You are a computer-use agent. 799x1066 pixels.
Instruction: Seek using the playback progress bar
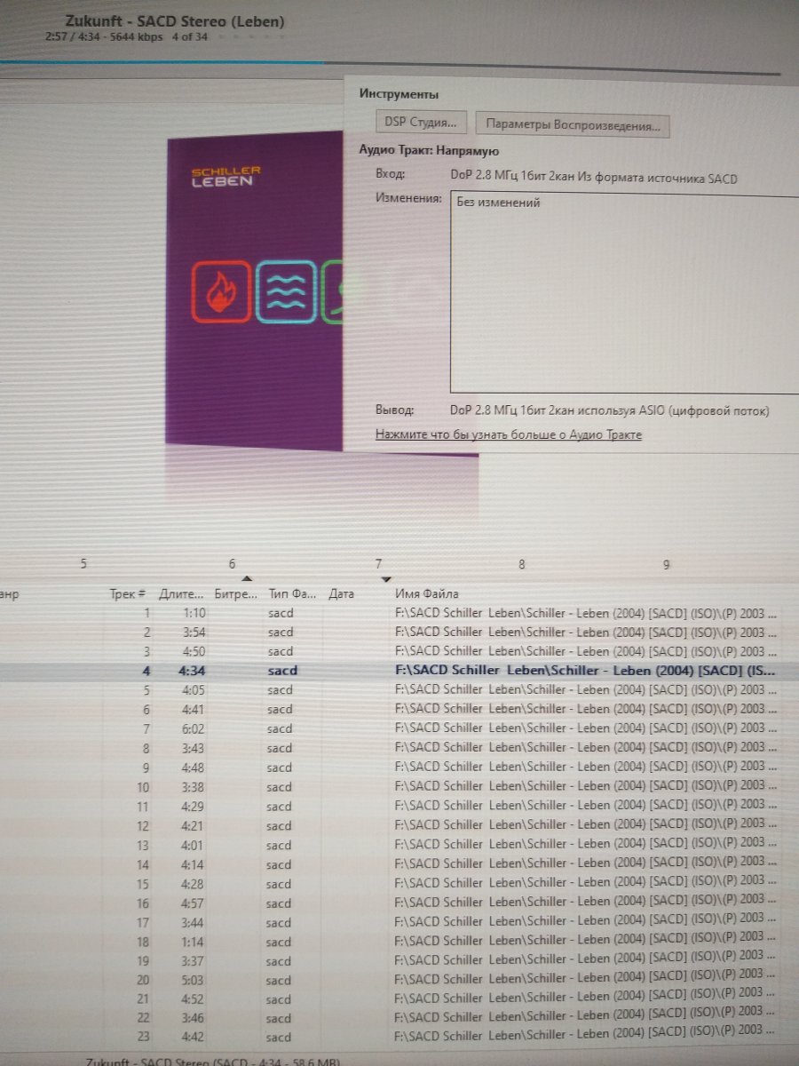391,68
